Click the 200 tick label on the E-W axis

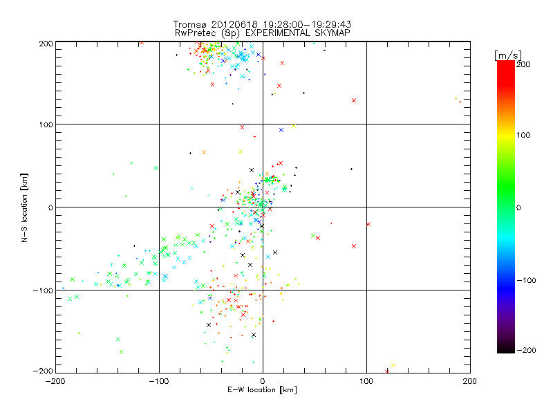[470, 381]
